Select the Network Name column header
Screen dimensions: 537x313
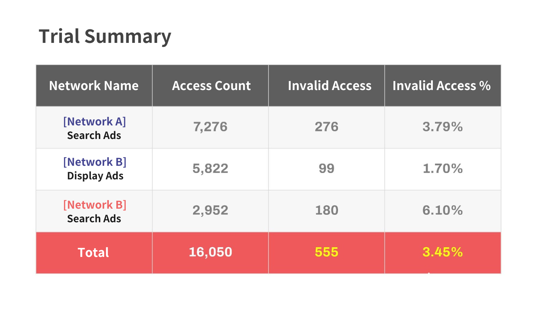tap(94, 86)
